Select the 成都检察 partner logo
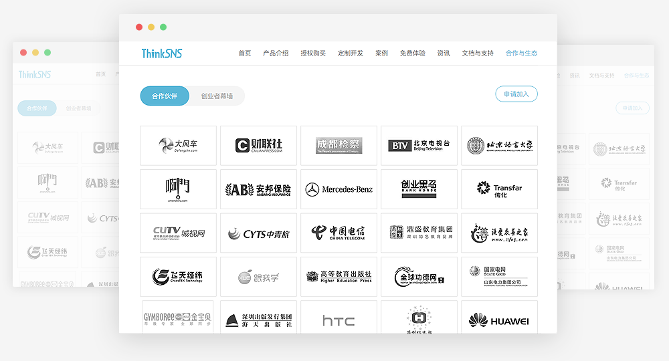Viewport: 669px width, 361px height. pos(339,145)
